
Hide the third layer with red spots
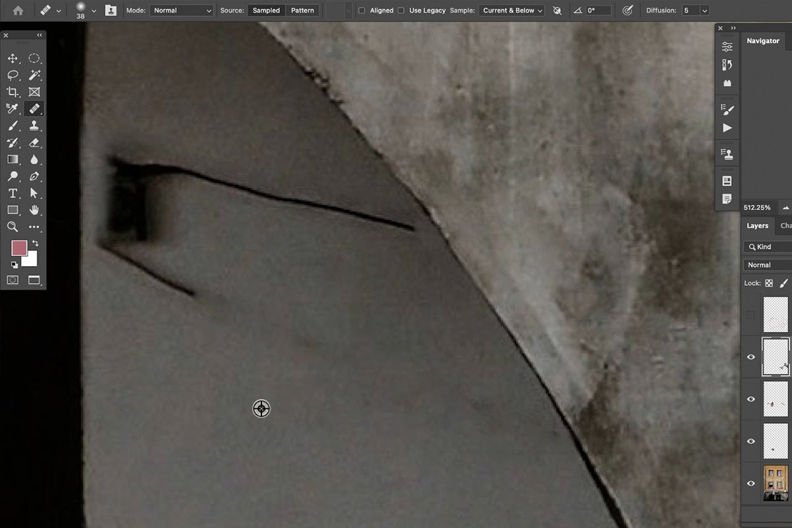tap(750, 399)
